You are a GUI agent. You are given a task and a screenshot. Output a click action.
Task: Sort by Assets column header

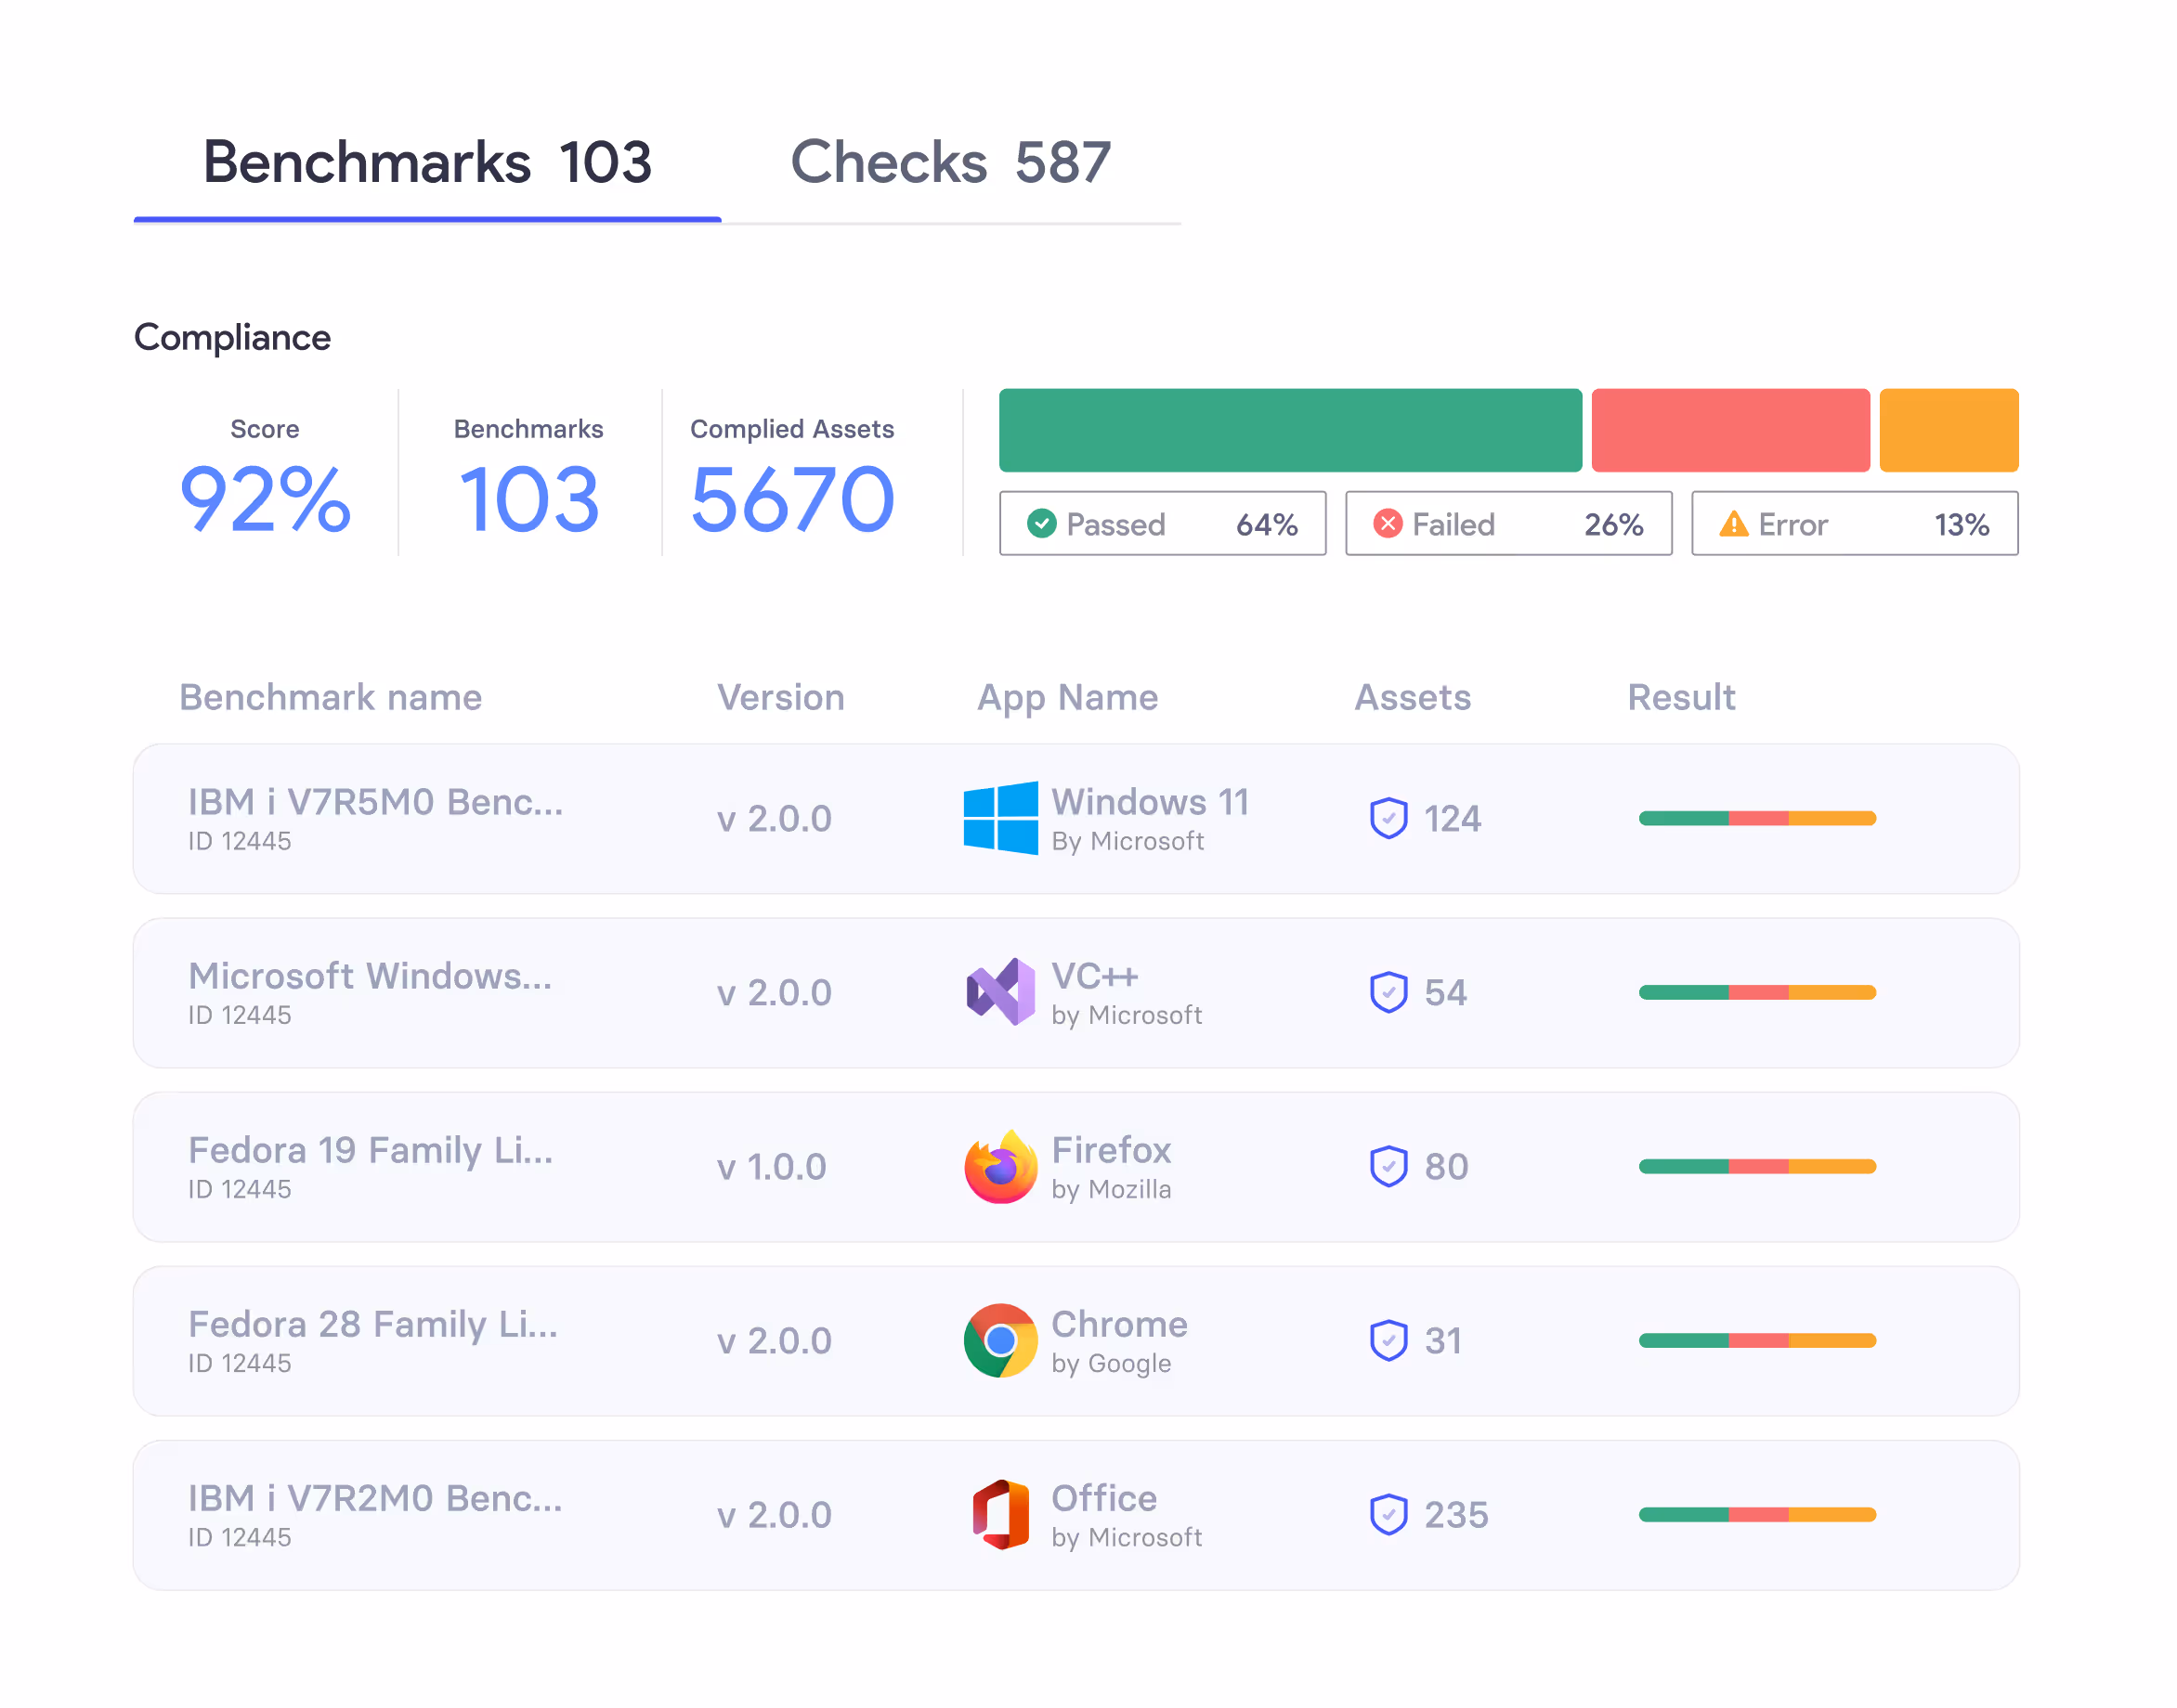[1412, 697]
